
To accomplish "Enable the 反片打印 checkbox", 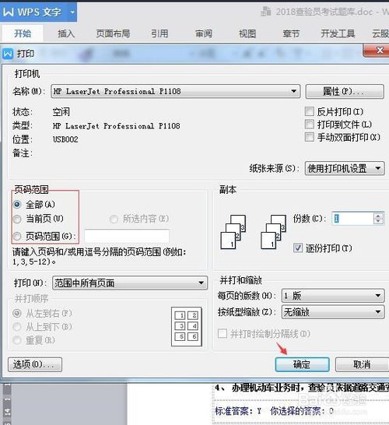I will (x=310, y=111).
